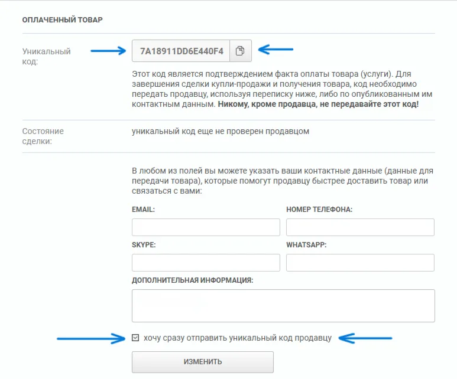The width and height of the screenshot is (457, 379).
Task: Click status text 'уникальный код еще не проверен продавцом'
Action: (221, 131)
